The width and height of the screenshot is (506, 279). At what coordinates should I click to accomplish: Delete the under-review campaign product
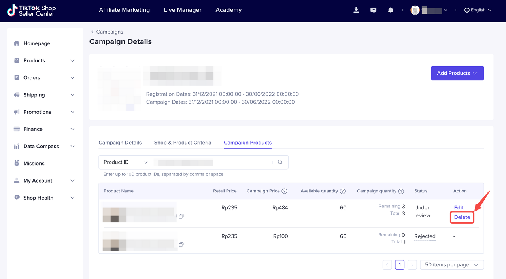pyautogui.click(x=462, y=217)
